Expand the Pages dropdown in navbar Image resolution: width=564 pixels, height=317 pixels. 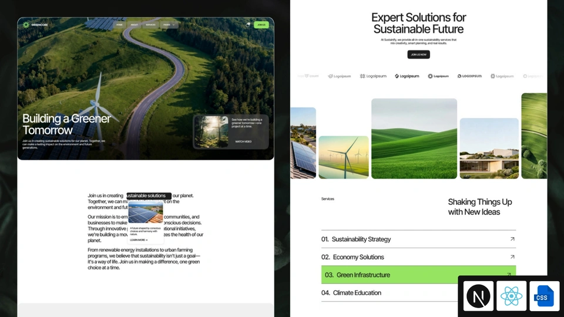pos(169,25)
